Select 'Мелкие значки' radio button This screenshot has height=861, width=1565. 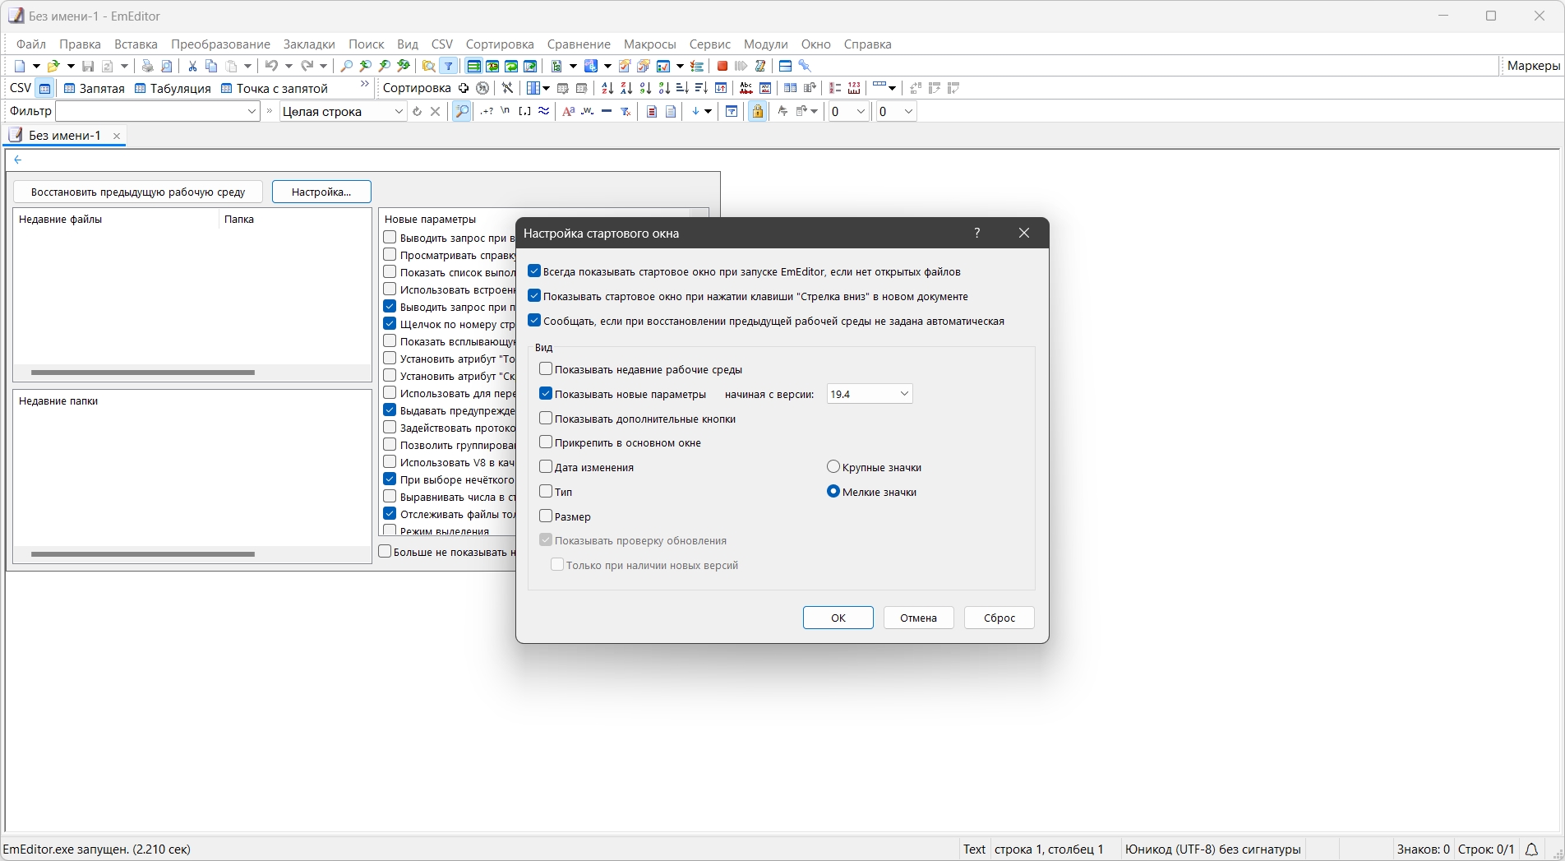pos(833,492)
